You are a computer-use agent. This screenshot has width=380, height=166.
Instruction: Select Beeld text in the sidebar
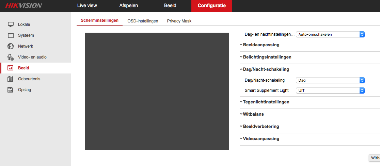pos(23,68)
